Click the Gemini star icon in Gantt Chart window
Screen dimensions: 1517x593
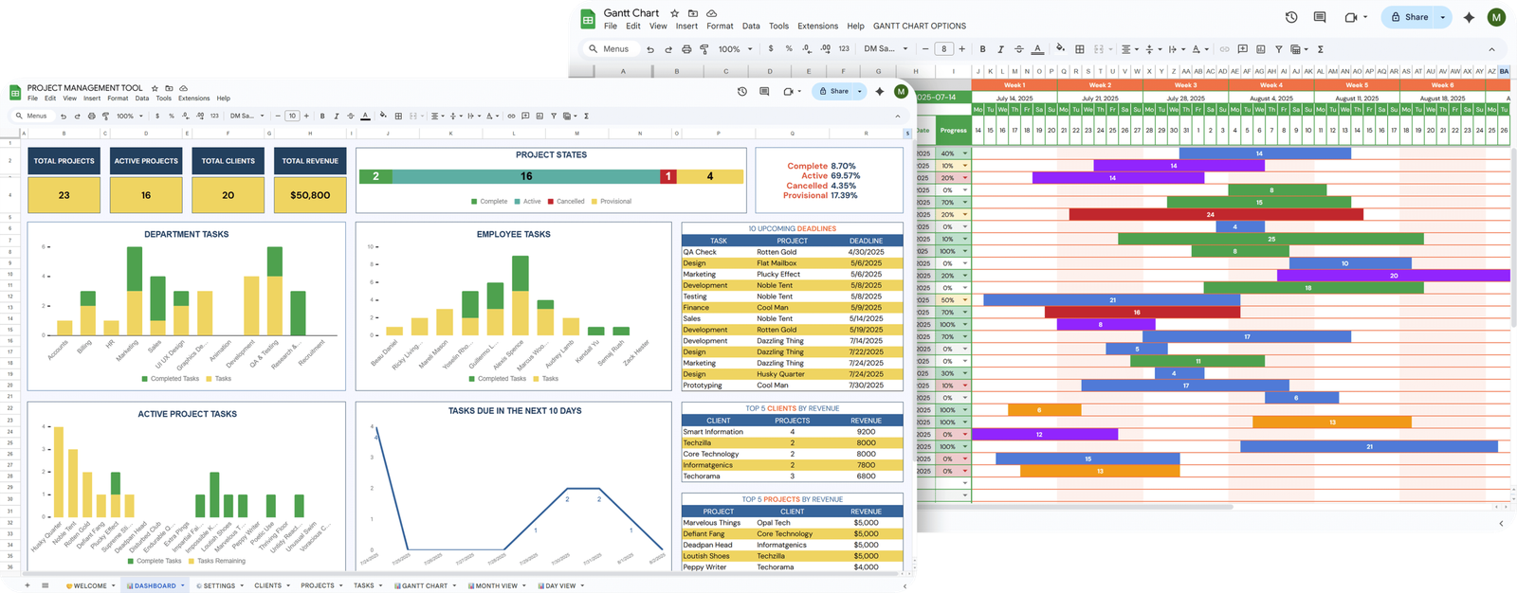pos(1469,17)
